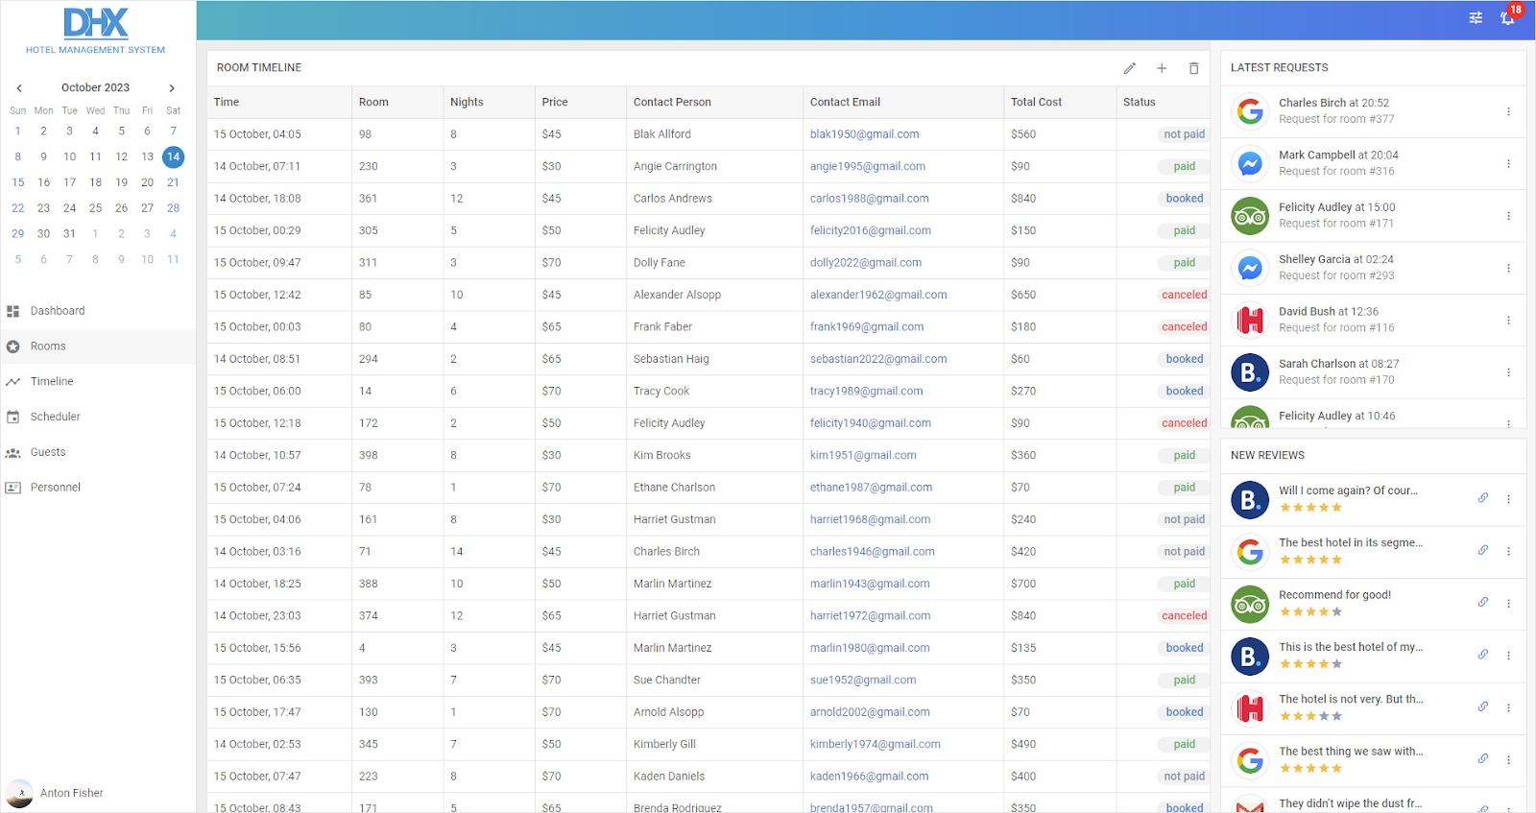Open the more-options menu for Mark Campbell's request
The image size is (1536, 813).
pos(1508,163)
